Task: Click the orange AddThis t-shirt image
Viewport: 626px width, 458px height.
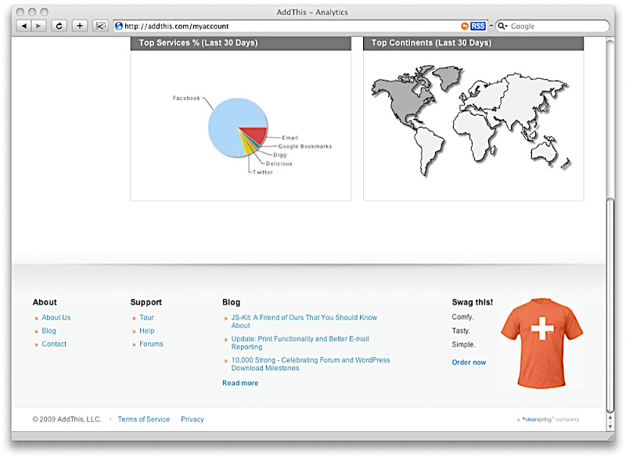Action: [541, 344]
